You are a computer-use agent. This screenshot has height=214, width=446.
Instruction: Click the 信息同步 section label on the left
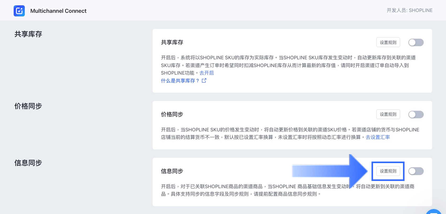point(28,163)
